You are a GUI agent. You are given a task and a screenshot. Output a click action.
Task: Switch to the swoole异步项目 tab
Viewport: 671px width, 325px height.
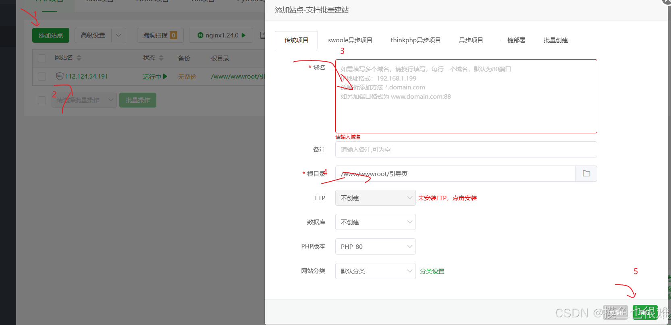pos(350,40)
